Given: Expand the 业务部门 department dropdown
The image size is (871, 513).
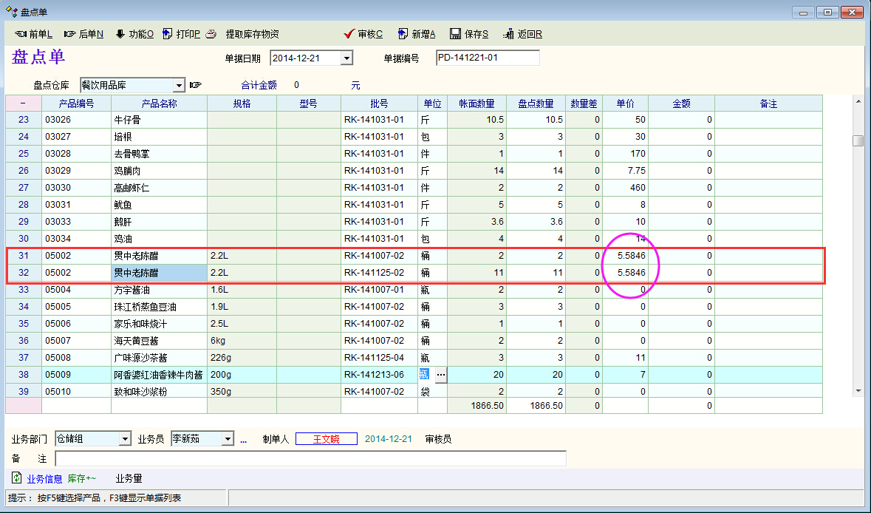Looking at the screenshot, I should click(124, 439).
